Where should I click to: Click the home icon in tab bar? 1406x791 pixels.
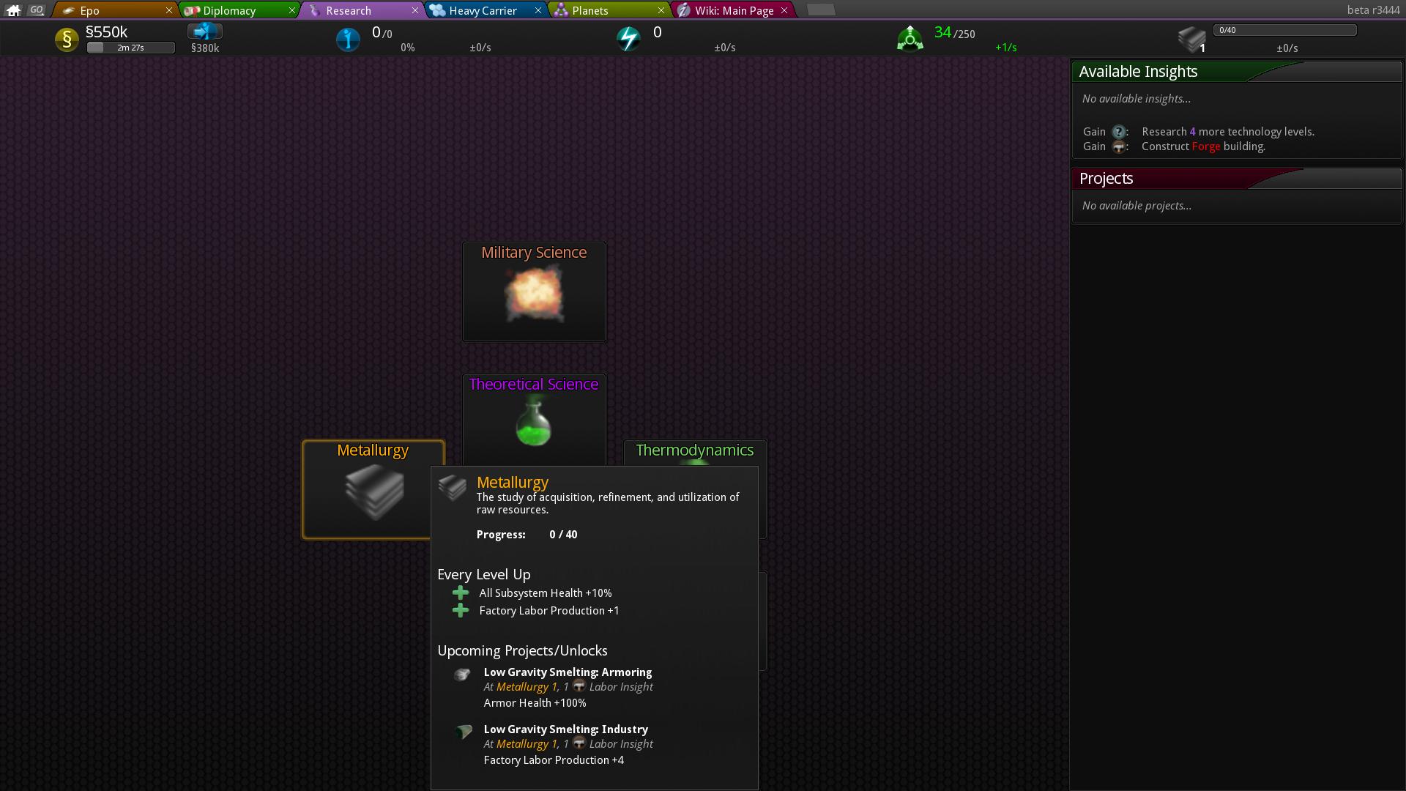click(x=13, y=10)
